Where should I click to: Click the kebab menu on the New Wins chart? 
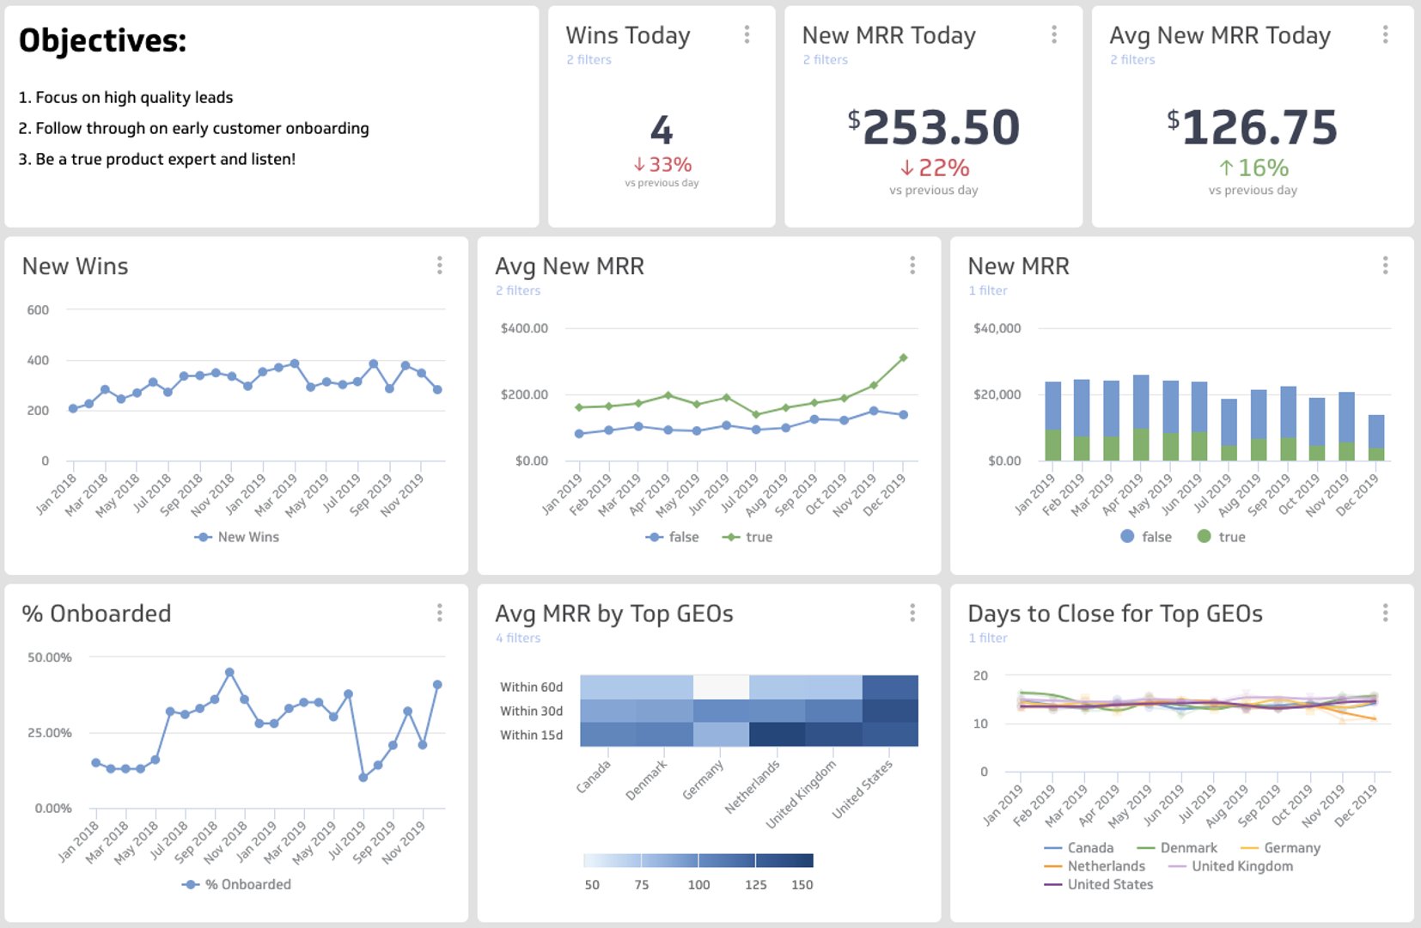click(x=439, y=266)
